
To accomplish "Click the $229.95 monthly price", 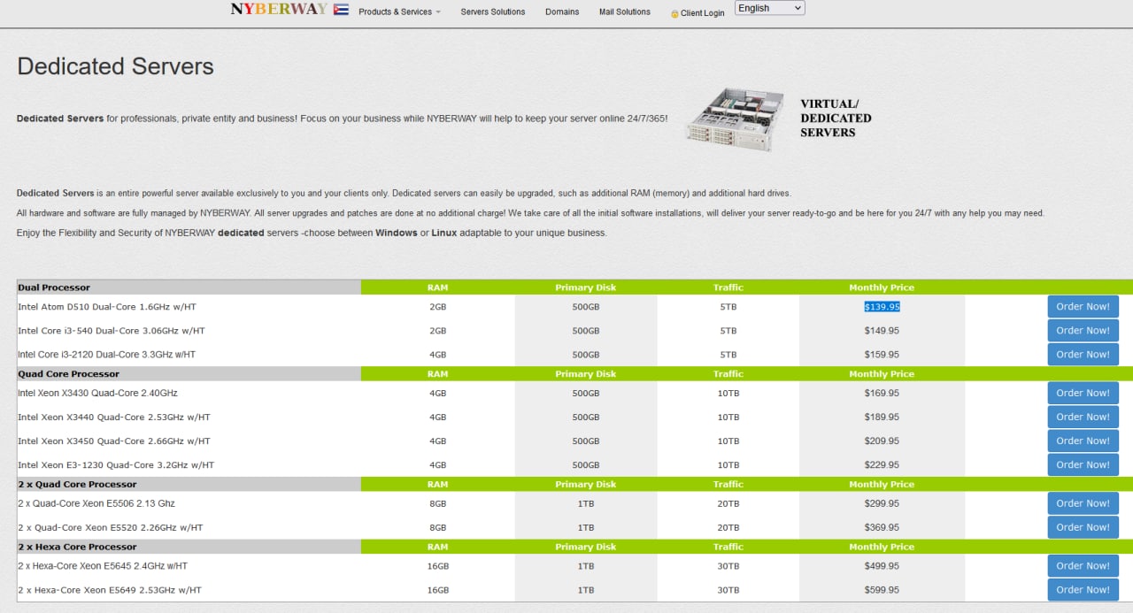I will tap(882, 465).
